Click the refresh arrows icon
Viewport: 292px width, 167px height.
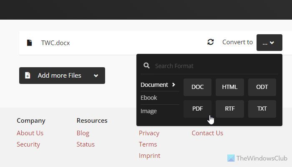point(211,42)
